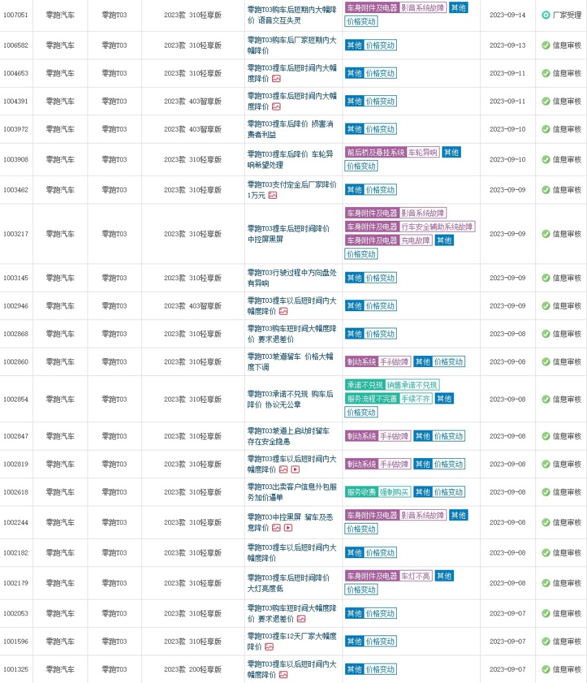The image size is (587, 683).
Task: Open complaint 零跑T03坡道上启动时溜车存在安全隐患
Action: pyautogui.click(x=288, y=436)
